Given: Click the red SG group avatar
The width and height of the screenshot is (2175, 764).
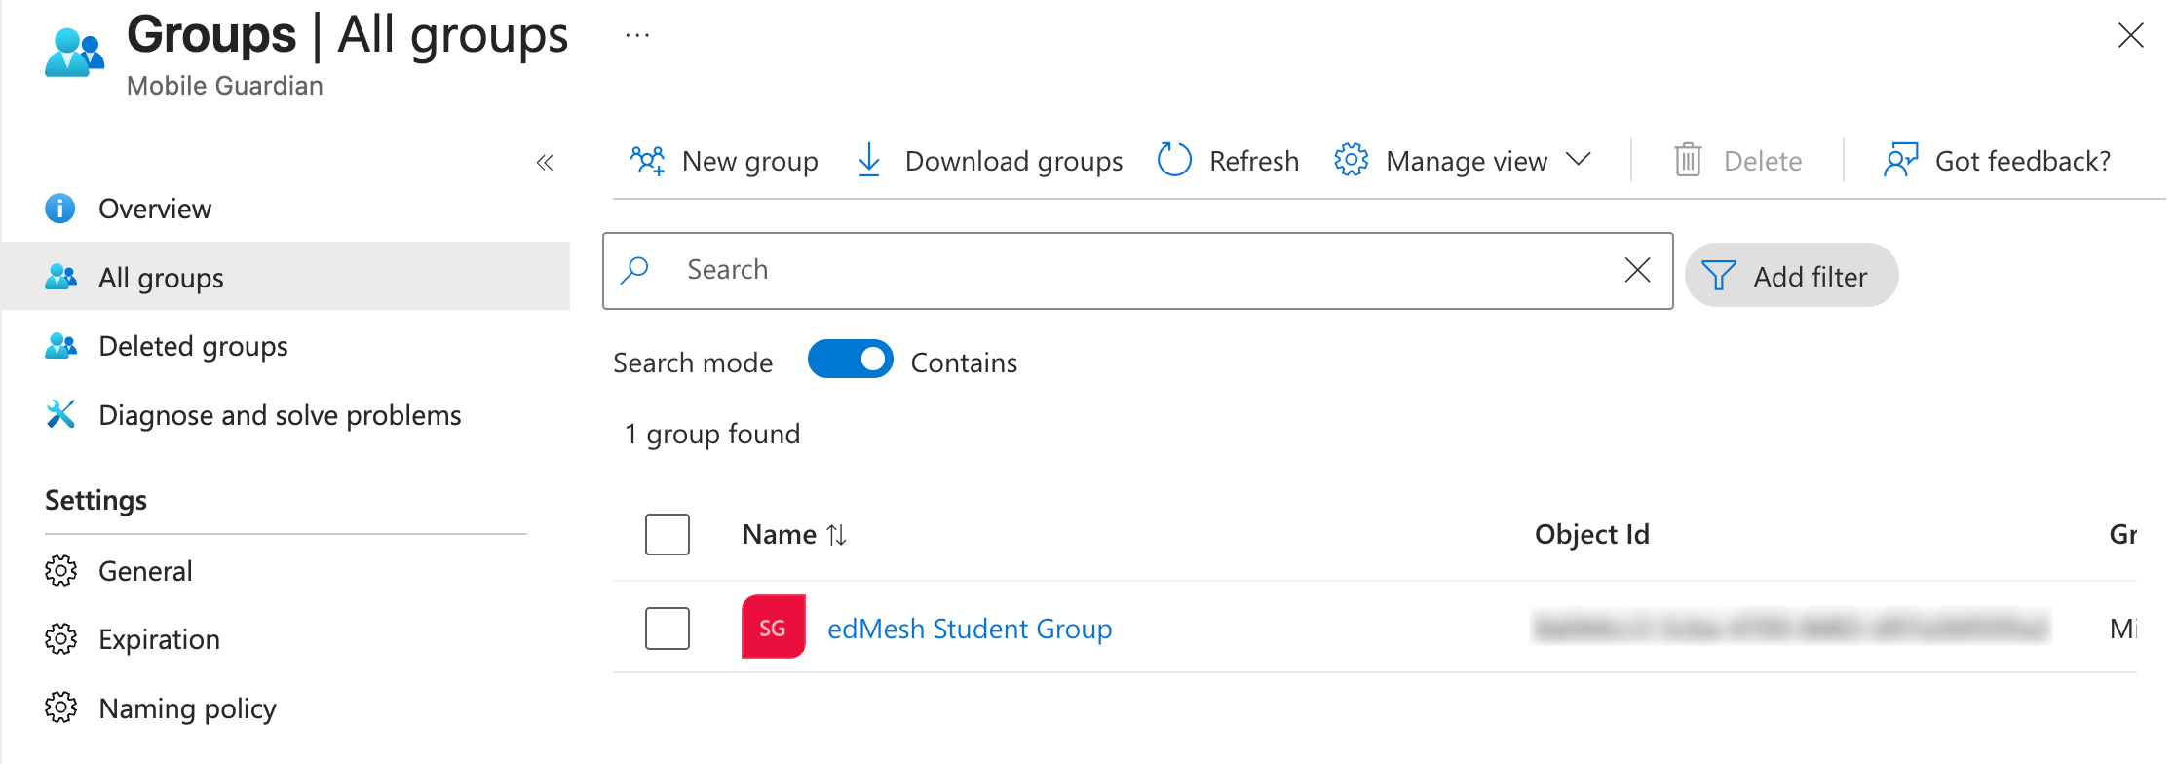Looking at the screenshot, I should tap(774, 627).
